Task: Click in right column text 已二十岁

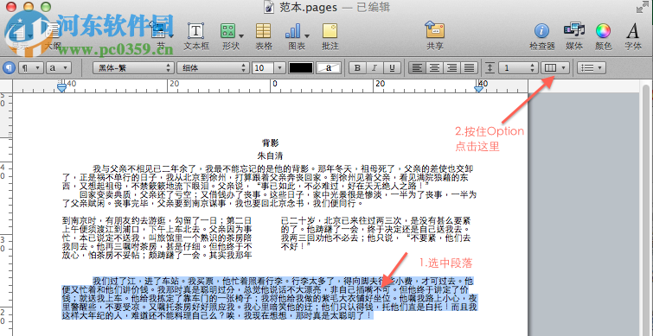Action: [x=376, y=233]
